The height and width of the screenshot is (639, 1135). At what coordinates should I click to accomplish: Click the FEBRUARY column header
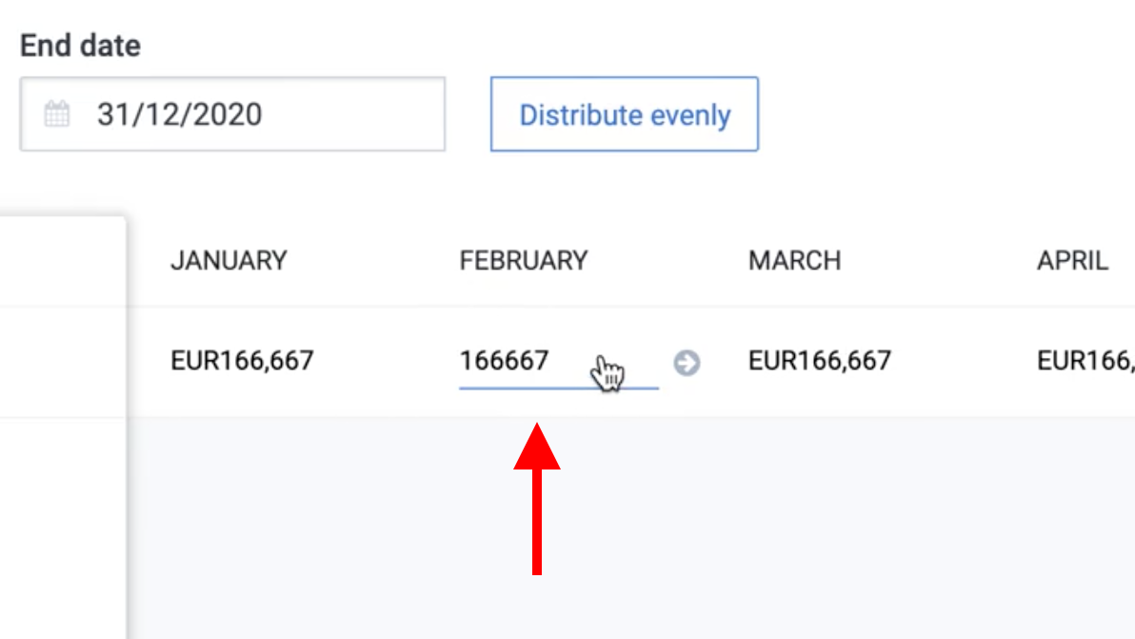point(524,261)
